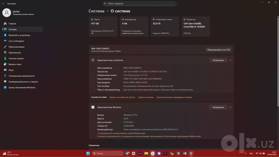Open the Windows Start menu
Screen dimensions: 279x157
[88, 153]
